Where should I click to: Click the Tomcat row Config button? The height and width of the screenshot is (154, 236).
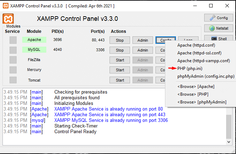click(160, 80)
